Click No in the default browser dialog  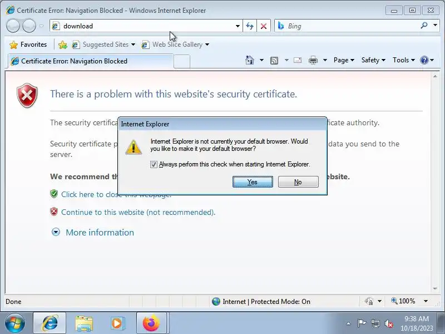[x=298, y=182]
